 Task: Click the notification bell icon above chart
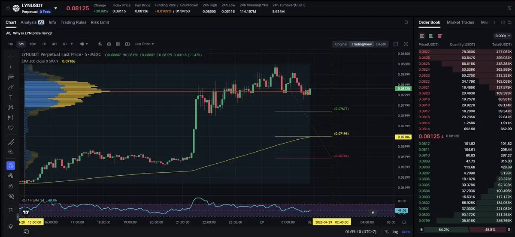[x=406, y=22]
